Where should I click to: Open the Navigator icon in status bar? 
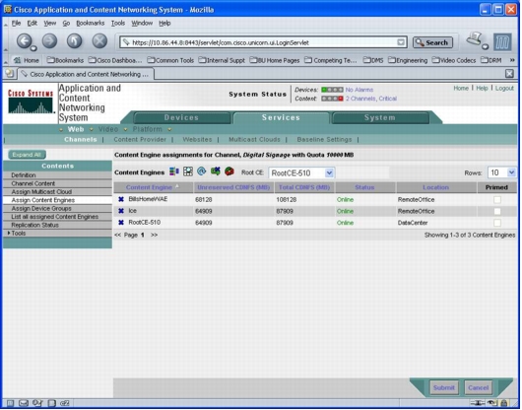click(x=10, y=403)
